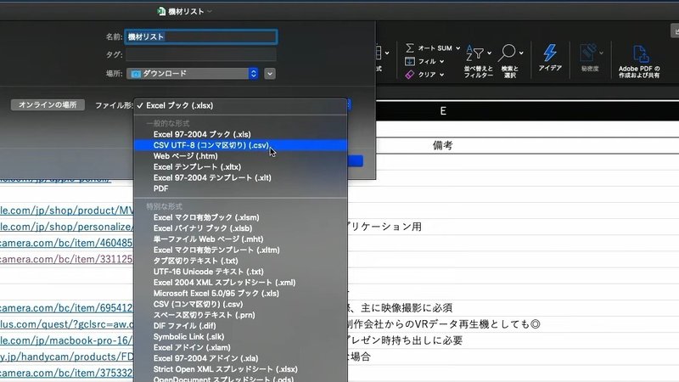Expand the フィル dropdown arrow
The height and width of the screenshot is (382, 679).
(x=441, y=61)
